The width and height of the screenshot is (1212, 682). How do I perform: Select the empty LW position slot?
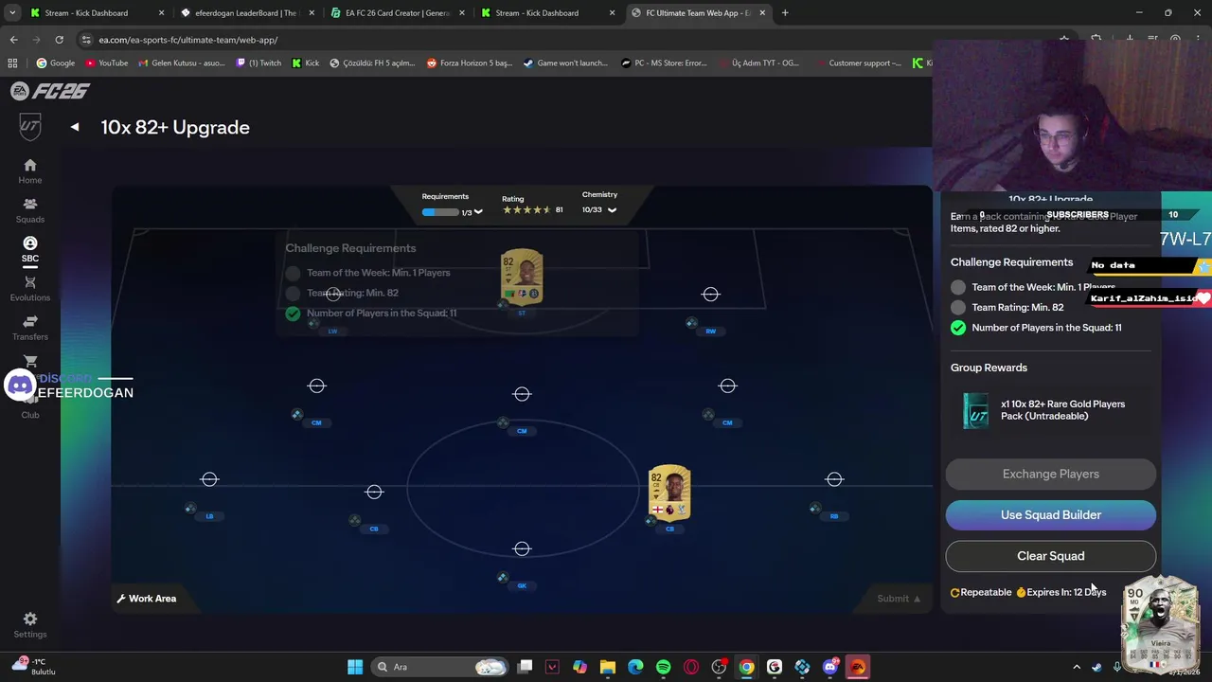pos(332,295)
